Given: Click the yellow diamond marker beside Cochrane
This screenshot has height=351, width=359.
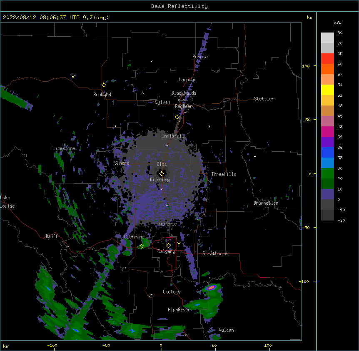Looking at the screenshot, I should click(x=142, y=246).
